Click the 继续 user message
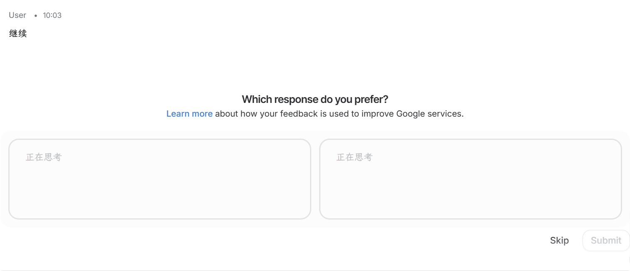Image resolution: width=630 pixels, height=271 pixels. click(x=18, y=34)
